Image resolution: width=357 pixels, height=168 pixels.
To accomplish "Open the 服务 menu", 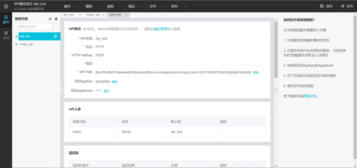I will click(x=67, y=6).
